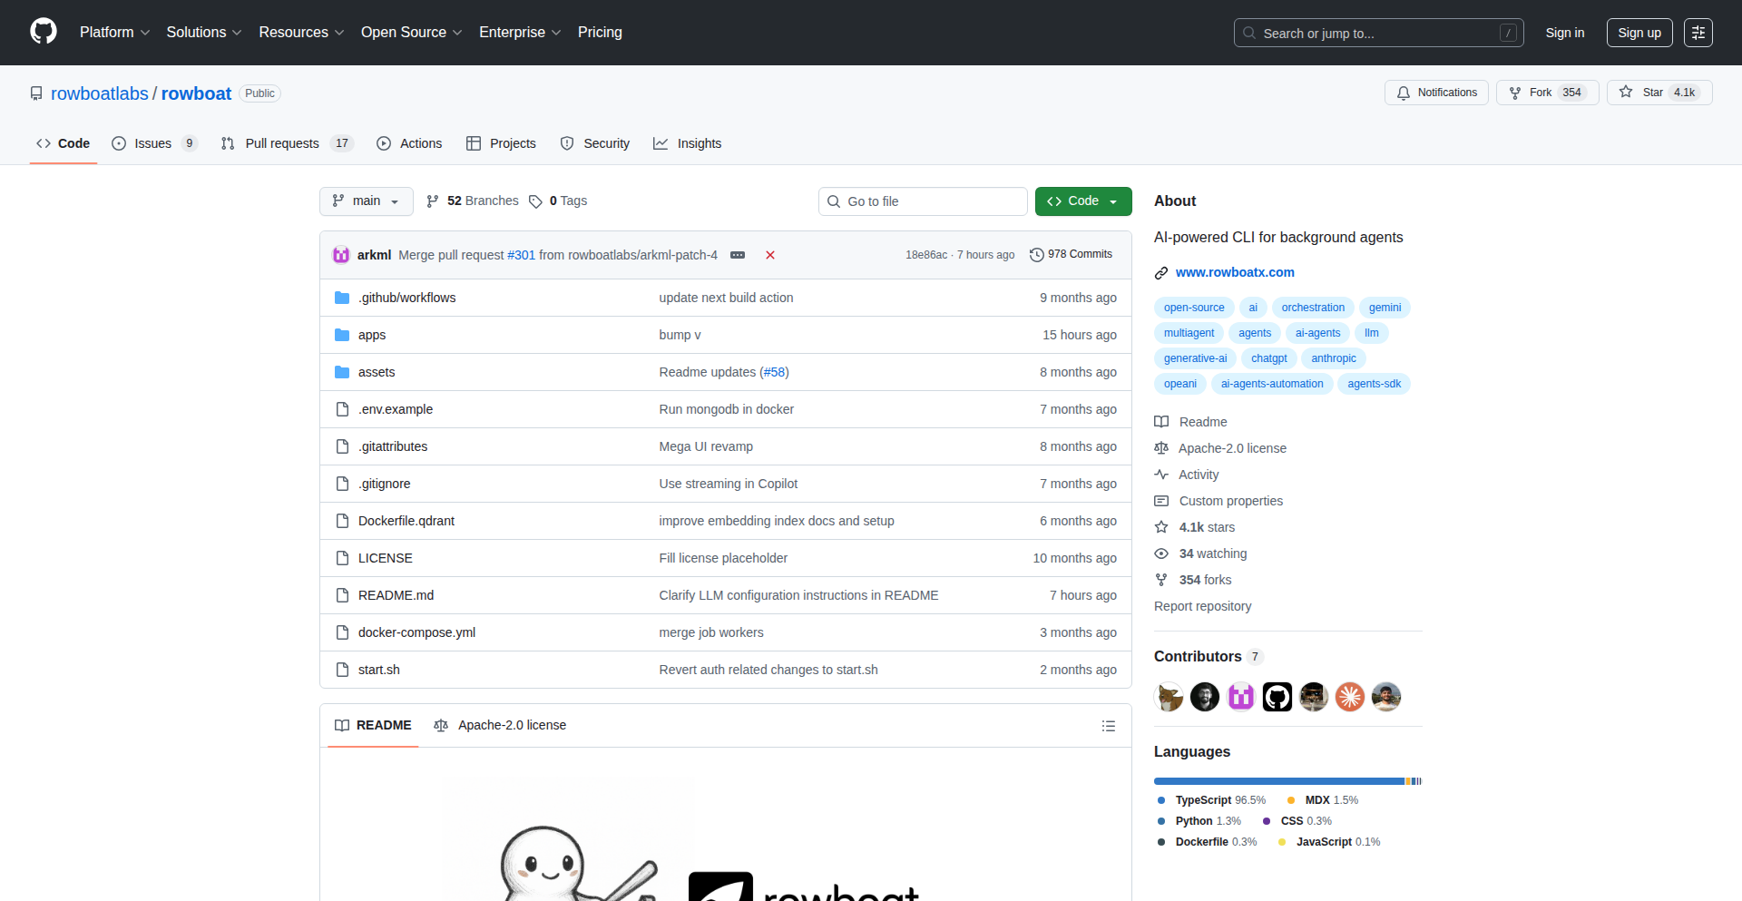Open the green Code dropdown button
The image size is (1742, 901).
point(1083,201)
